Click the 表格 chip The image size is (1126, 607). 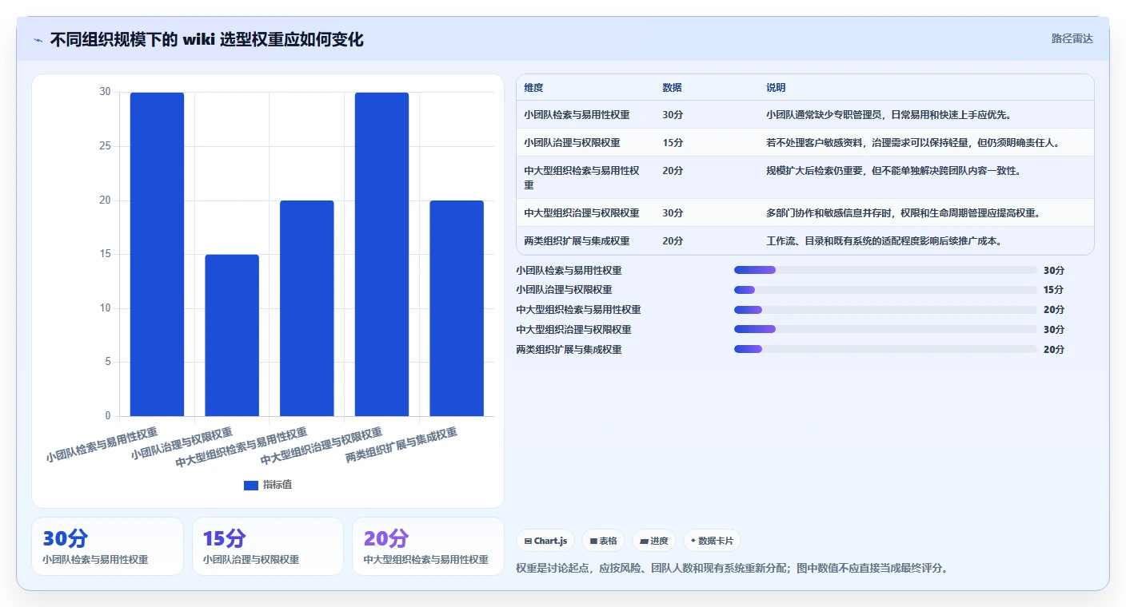pyautogui.click(x=603, y=541)
